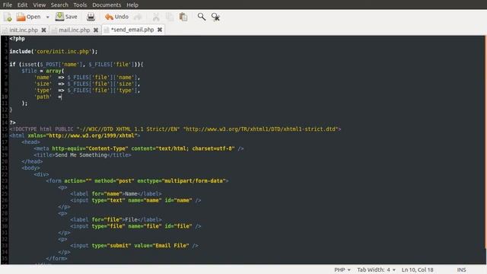Click the Ln 10, Col 18 position indicator
The width and height of the screenshot is (487, 274).
pyautogui.click(x=418, y=269)
